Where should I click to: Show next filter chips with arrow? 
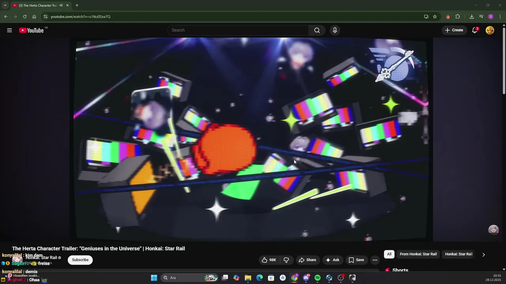[x=483, y=255]
